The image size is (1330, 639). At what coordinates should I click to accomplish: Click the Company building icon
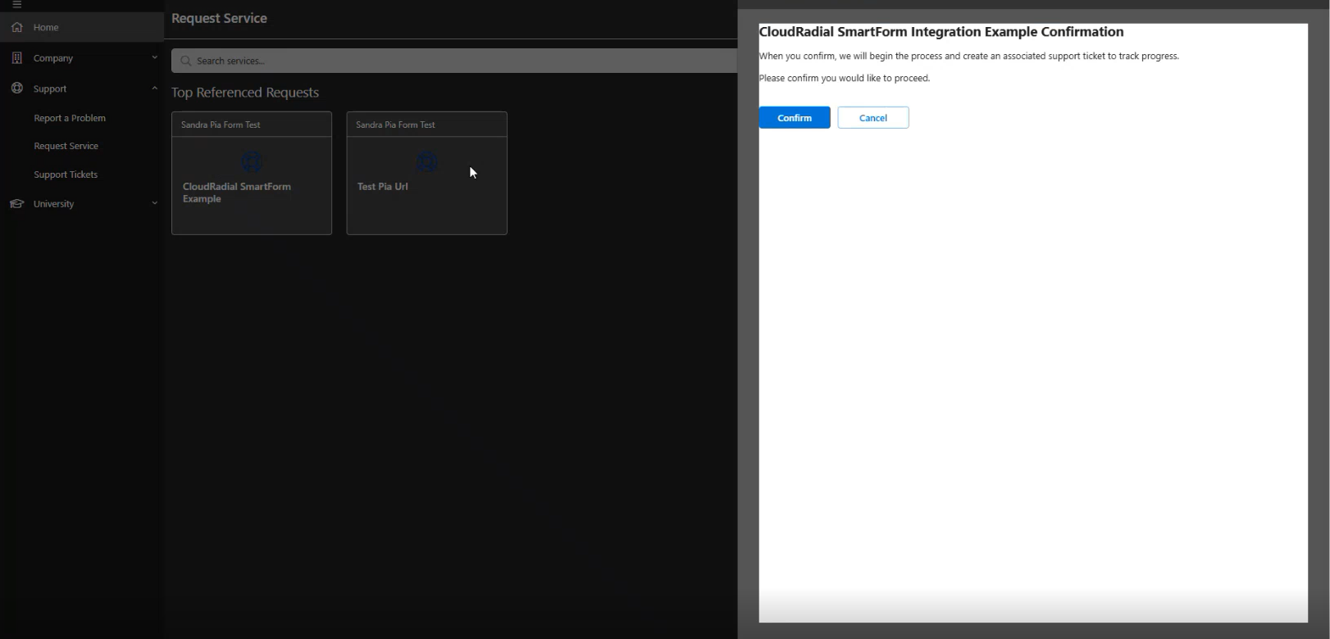pos(16,58)
